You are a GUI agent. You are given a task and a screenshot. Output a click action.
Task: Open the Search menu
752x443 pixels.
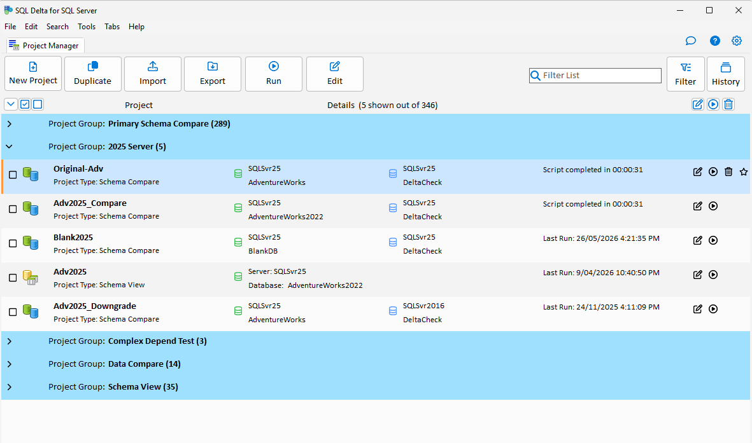click(57, 27)
